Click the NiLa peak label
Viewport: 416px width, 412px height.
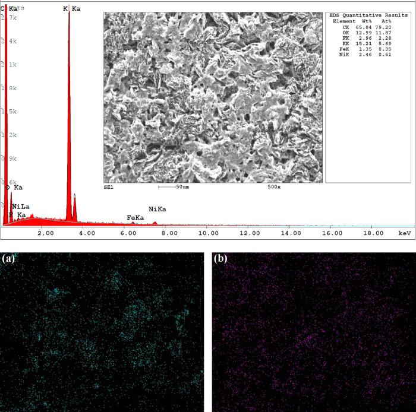[x=20, y=206]
